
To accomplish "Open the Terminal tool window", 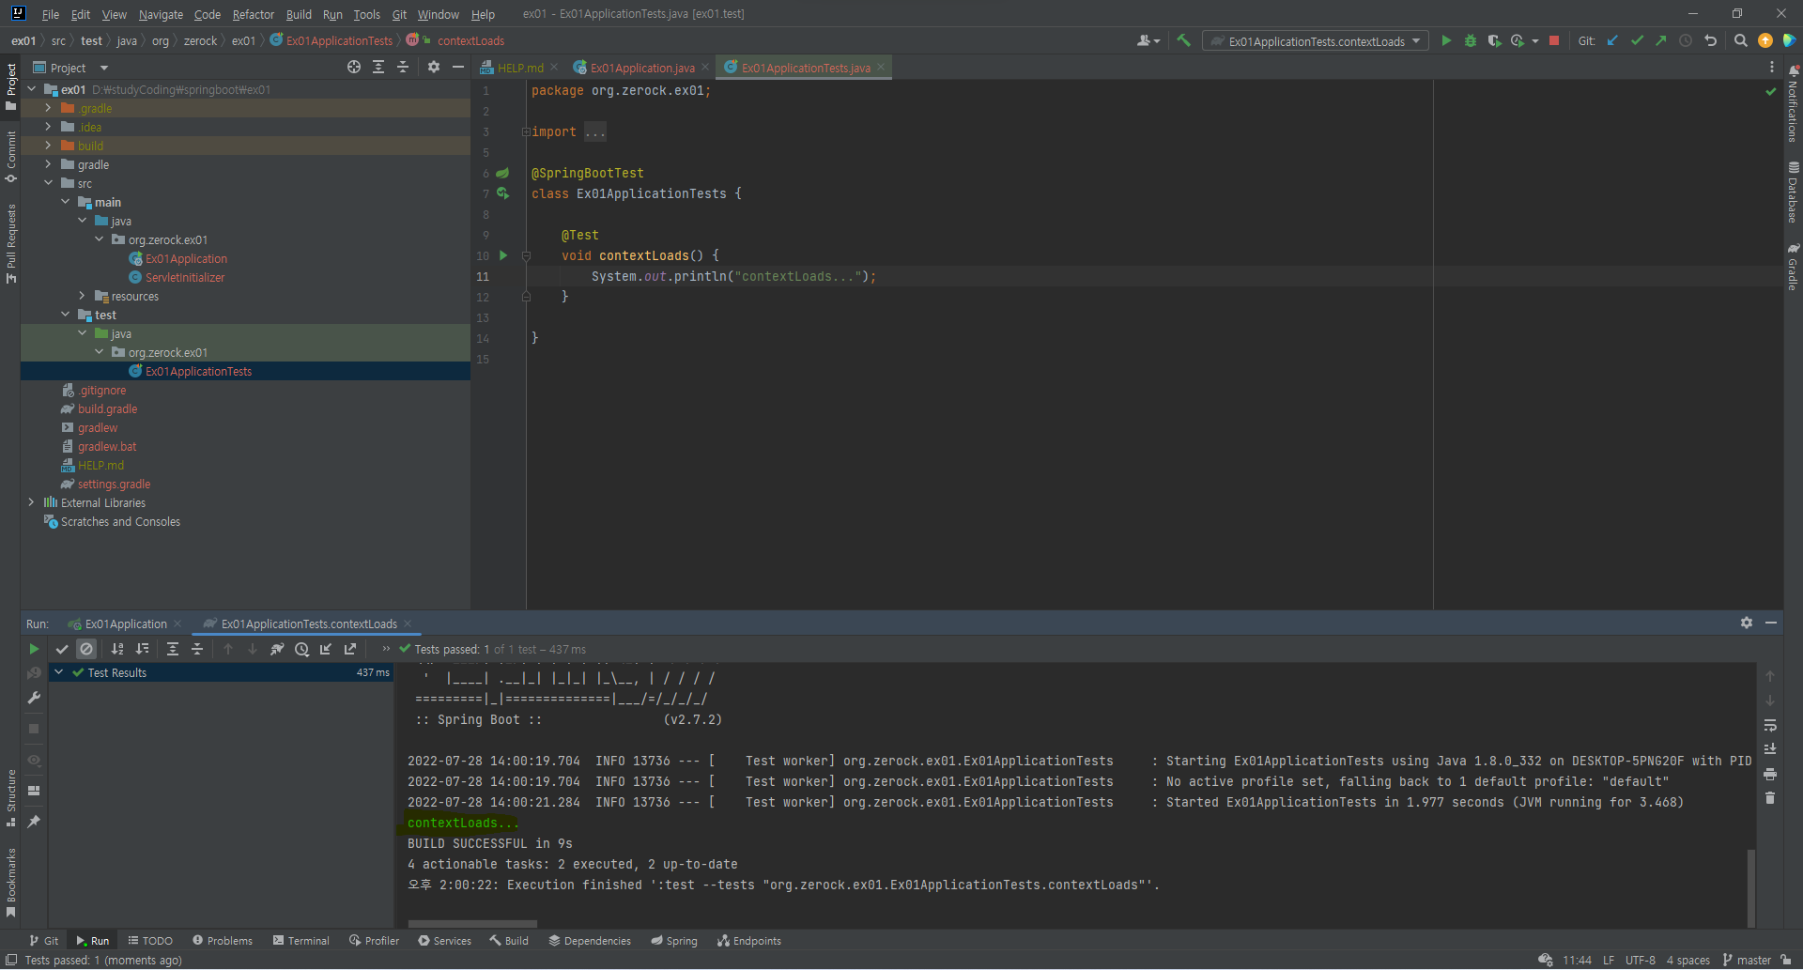I will (x=300, y=941).
